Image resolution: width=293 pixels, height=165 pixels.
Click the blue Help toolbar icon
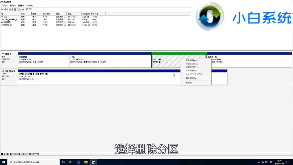(15, 9)
